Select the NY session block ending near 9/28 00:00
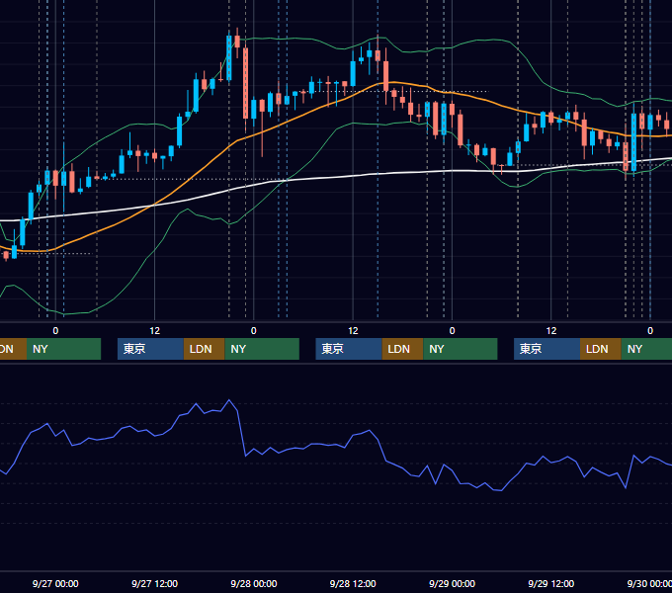 (x=262, y=349)
